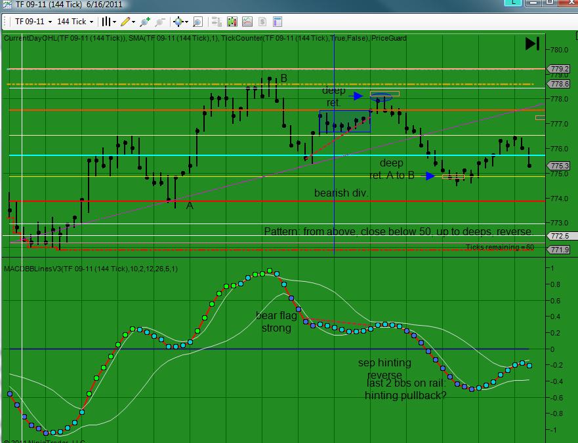
Task: Click the Zoom Out magnifier icon
Action: [160, 22]
